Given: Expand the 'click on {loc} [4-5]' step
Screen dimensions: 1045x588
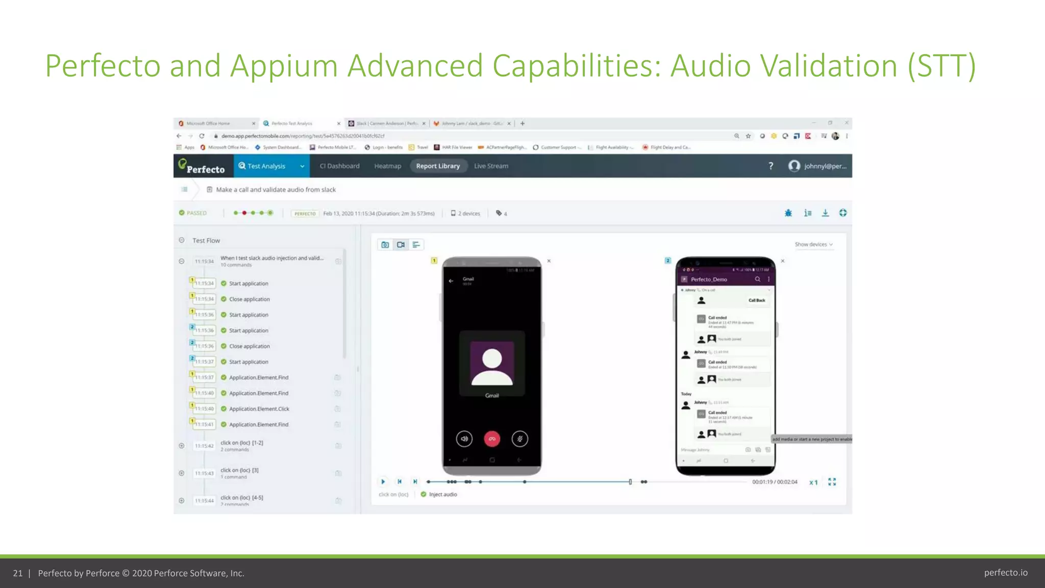Looking at the screenshot, I should (x=181, y=501).
